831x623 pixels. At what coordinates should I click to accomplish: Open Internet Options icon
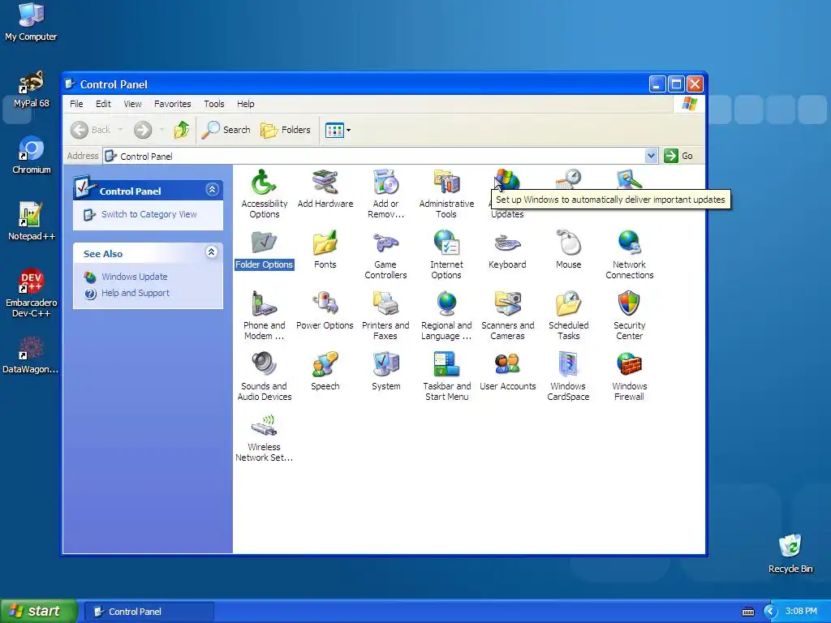(446, 243)
